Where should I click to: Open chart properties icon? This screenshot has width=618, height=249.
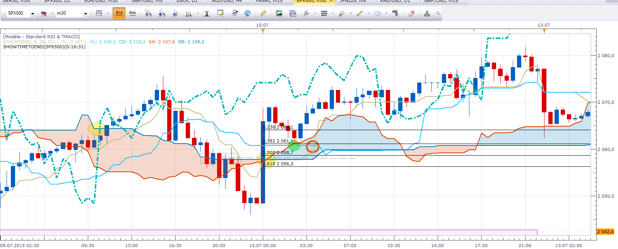[221, 14]
